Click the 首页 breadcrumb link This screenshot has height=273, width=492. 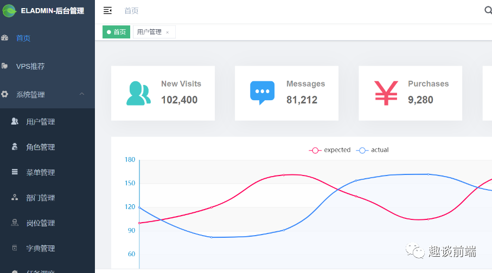(x=131, y=11)
